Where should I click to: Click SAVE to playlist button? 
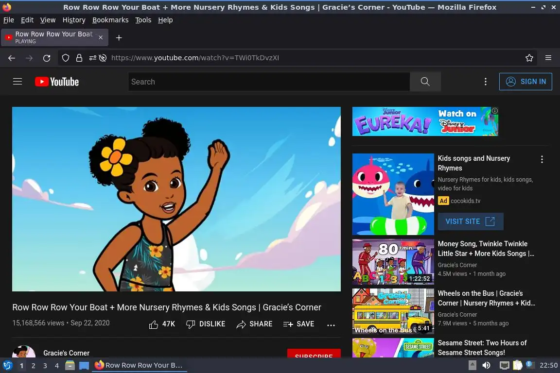tap(298, 324)
